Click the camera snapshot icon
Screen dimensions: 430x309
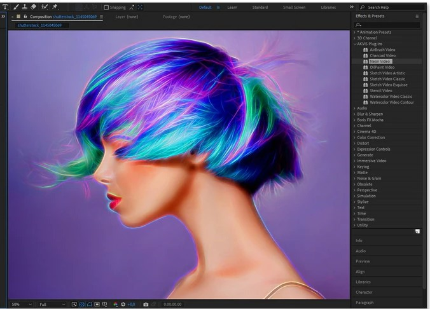(x=146, y=305)
